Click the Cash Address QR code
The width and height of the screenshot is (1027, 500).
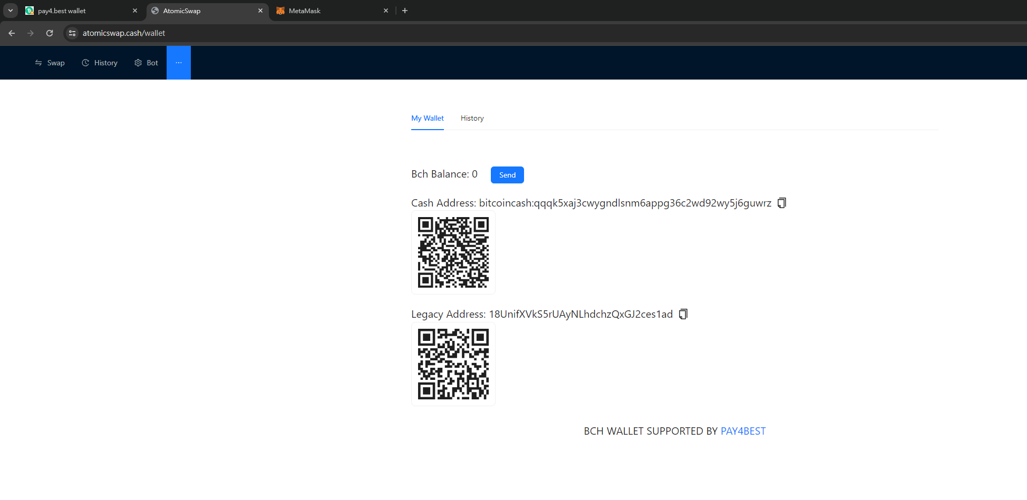coord(453,252)
